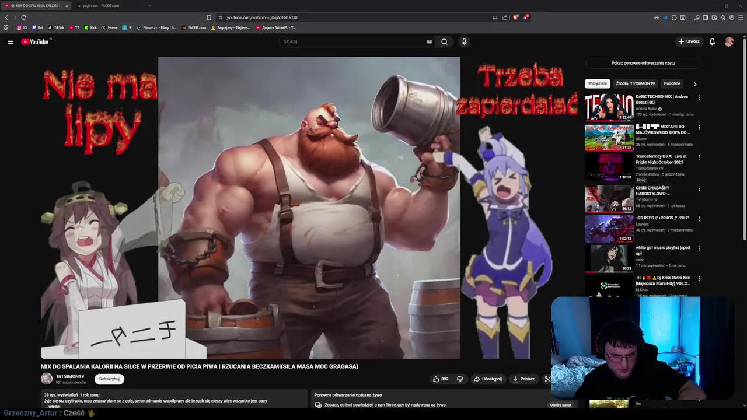Click the YouTube search magnifier button

[444, 41]
